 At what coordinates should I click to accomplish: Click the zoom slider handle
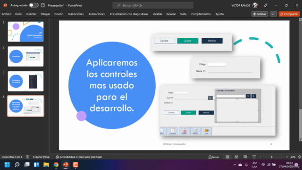pyautogui.click(x=272, y=157)
